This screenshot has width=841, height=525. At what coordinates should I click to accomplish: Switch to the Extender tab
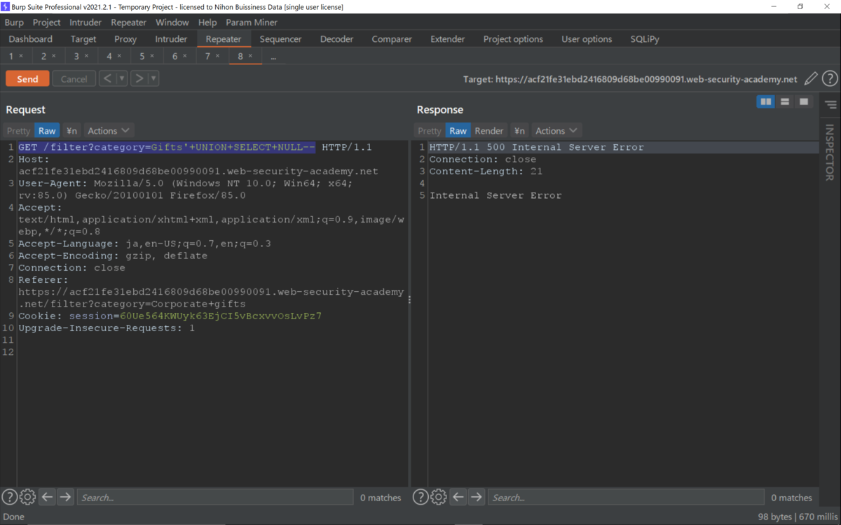tap(448, 39)
